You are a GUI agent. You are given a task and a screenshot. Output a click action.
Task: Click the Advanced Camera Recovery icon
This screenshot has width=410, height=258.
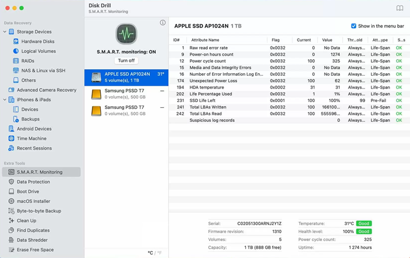tap(11, 90)
